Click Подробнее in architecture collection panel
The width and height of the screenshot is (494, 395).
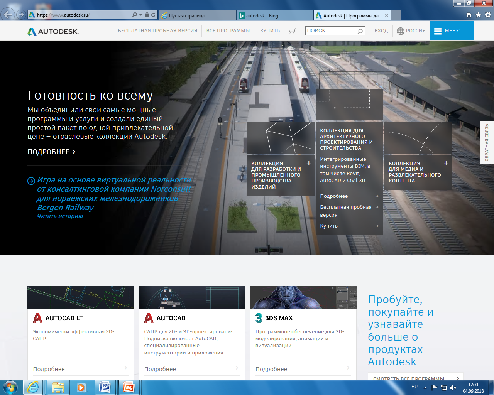[x=349, y=196]
